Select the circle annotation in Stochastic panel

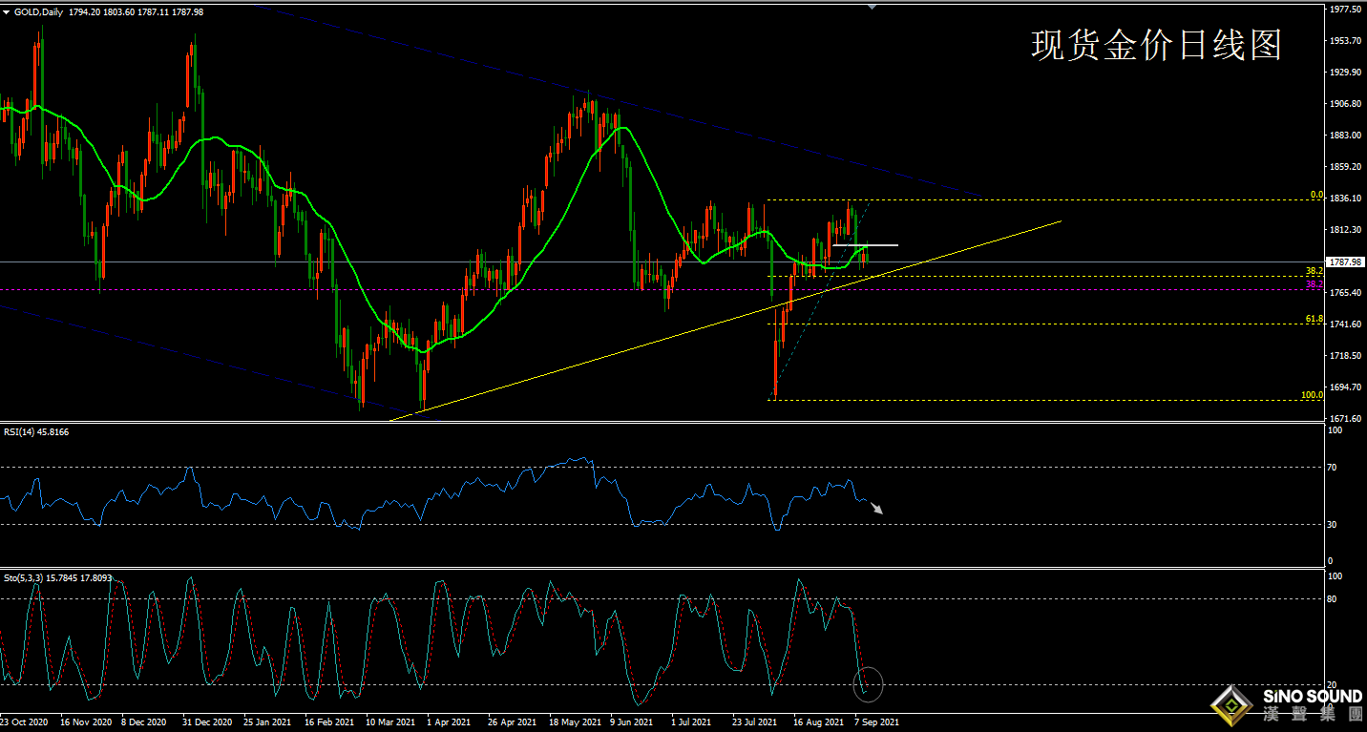tap(868, 683)
